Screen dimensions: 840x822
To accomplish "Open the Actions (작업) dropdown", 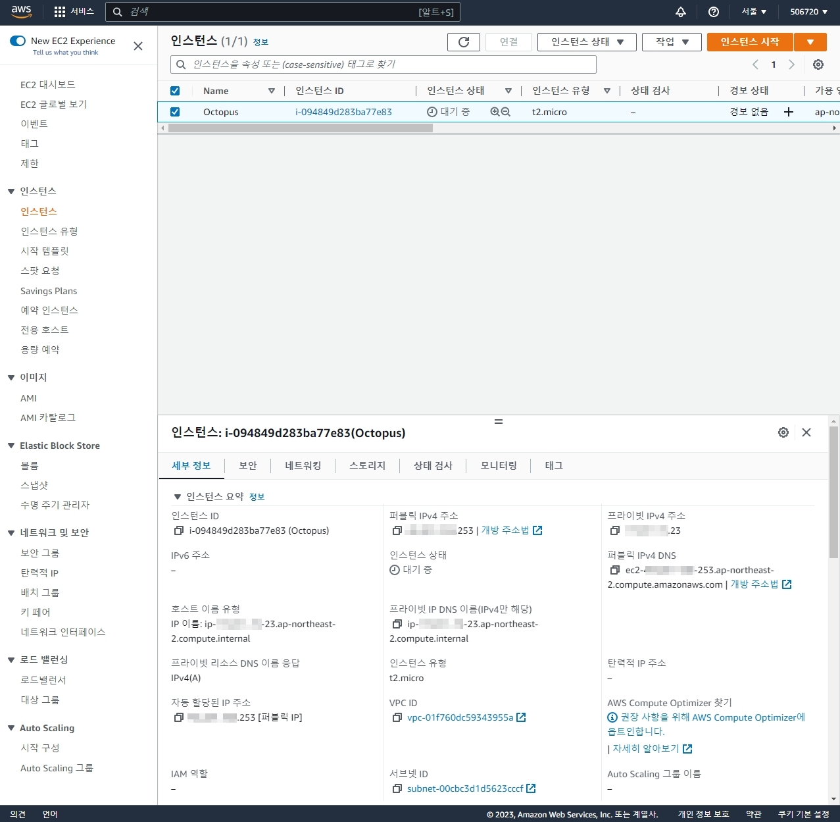I will [672, 42].
